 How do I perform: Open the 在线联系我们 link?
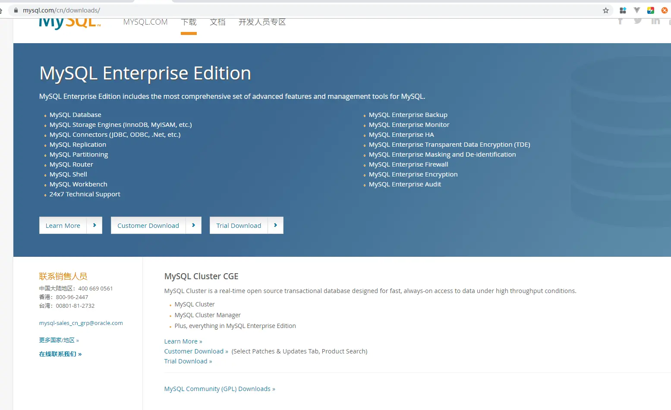coord(60,354)
